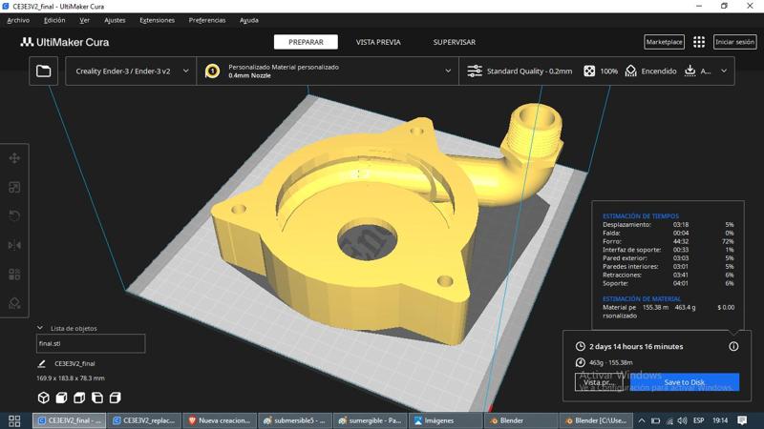
Task: Open the Windows Start button
Action: (14, 420)
